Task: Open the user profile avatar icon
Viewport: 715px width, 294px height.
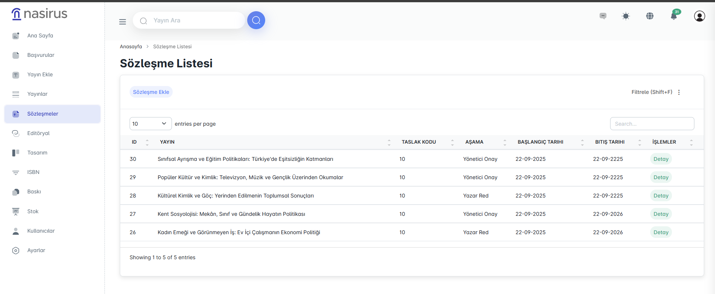Action: (699, 16)
